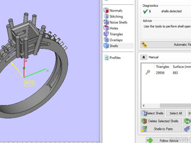Select the 893 surface value cell
The height and width of the screenshot is (143, 191).
pyautogui.click(x=175, y=73)
